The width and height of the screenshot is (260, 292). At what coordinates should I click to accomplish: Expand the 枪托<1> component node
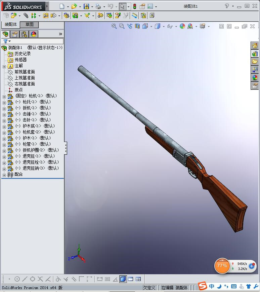pos(4,103)
